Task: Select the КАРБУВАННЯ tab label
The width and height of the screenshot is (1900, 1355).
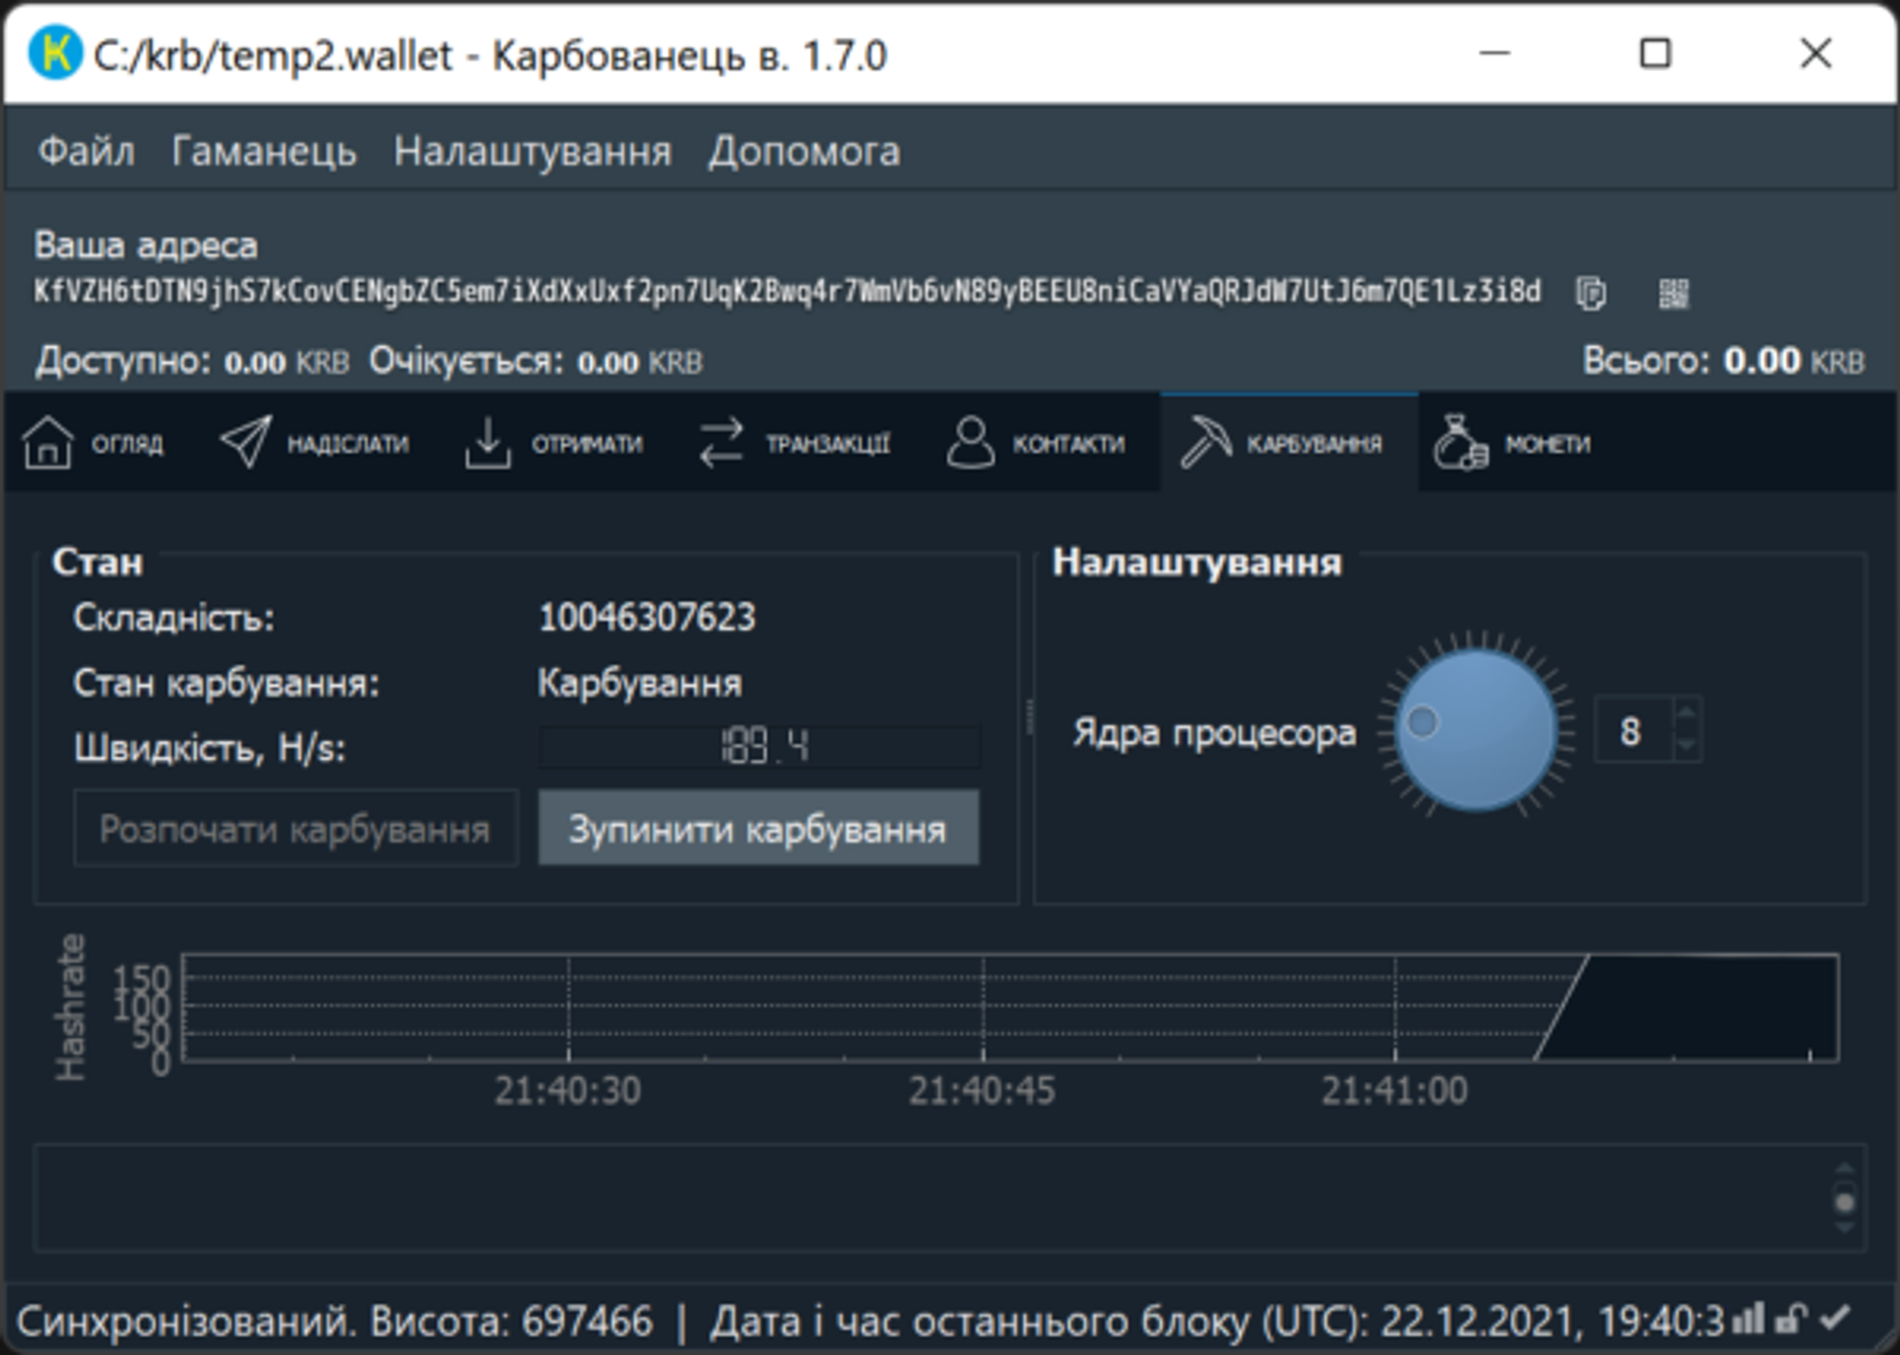Action: click(1314, 444)
